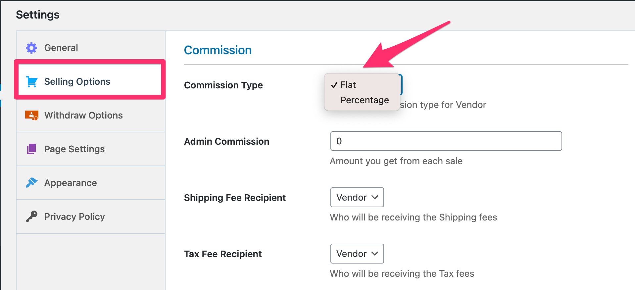Click the General gear icon
This screenshot has width=635, height=290.
31,48
